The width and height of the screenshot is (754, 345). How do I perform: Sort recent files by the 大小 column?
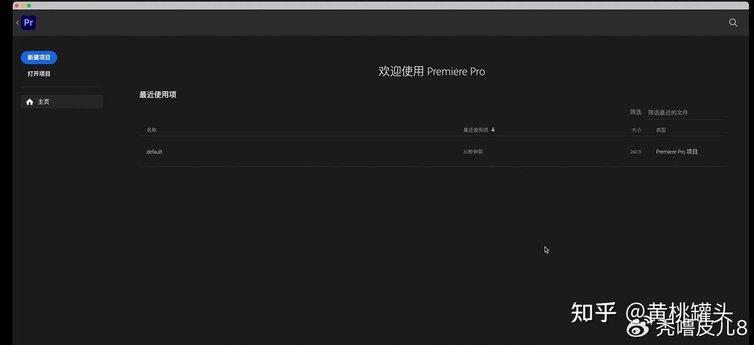click(636, 129)
